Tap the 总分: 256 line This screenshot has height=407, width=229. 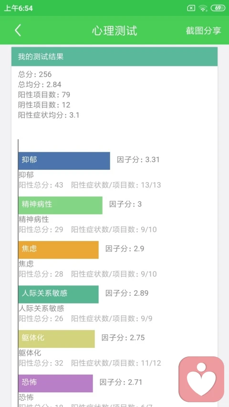35,74
